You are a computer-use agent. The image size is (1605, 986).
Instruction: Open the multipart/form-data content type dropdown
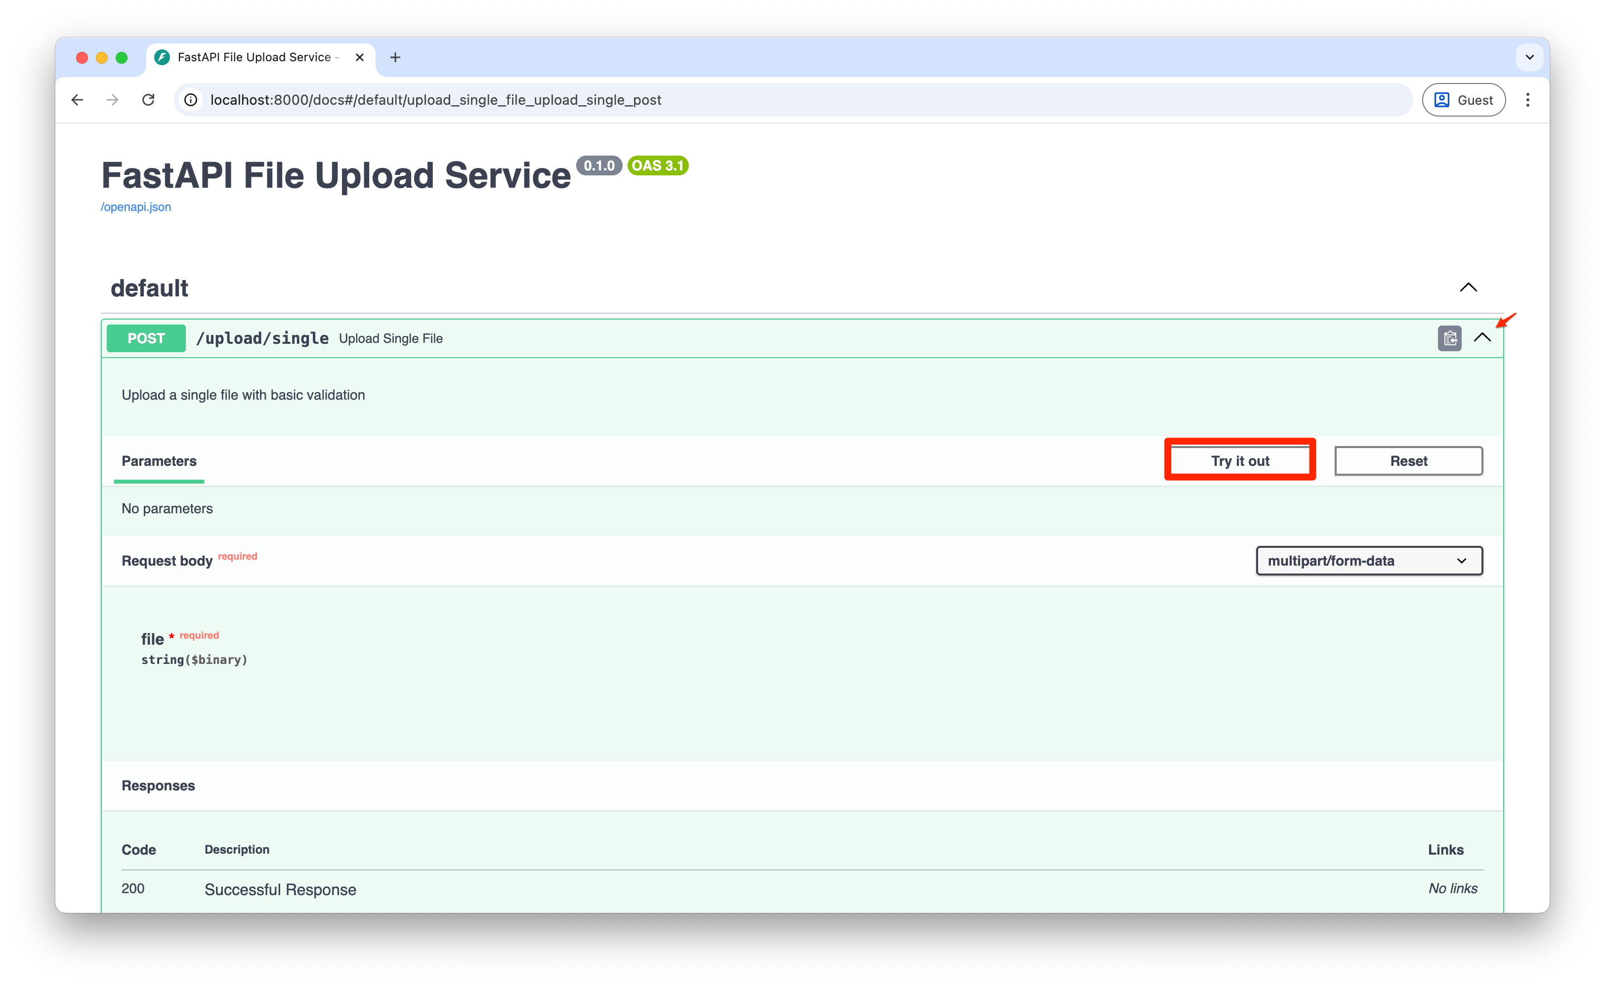[x=1369, y=561]
